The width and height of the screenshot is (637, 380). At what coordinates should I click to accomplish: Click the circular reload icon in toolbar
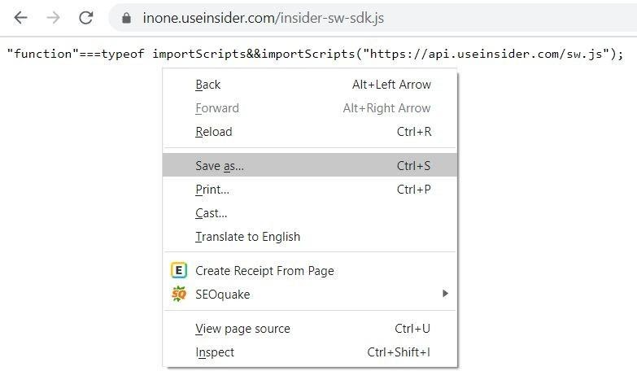(86, 17)
